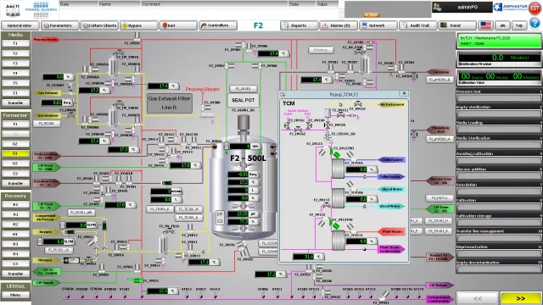Switch language via the US flag icon

pyautogui.click(x=485, y=25)
